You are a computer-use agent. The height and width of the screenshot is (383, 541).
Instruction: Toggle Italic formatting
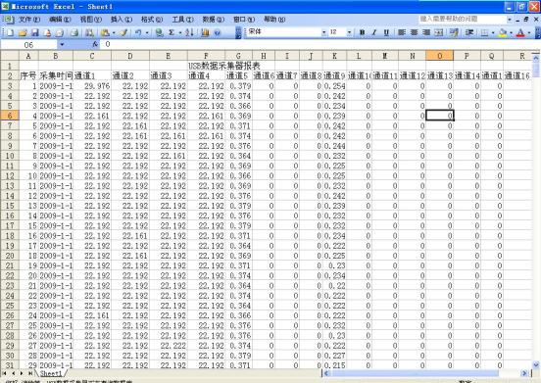click(374, 32)
